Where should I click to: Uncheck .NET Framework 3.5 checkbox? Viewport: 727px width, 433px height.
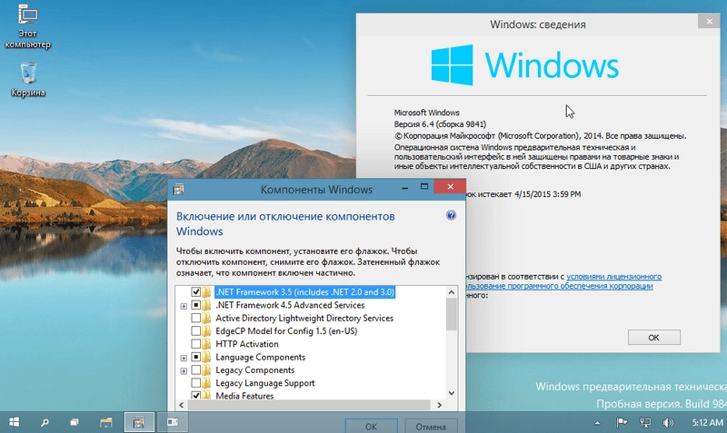click(x=195, y=292)
